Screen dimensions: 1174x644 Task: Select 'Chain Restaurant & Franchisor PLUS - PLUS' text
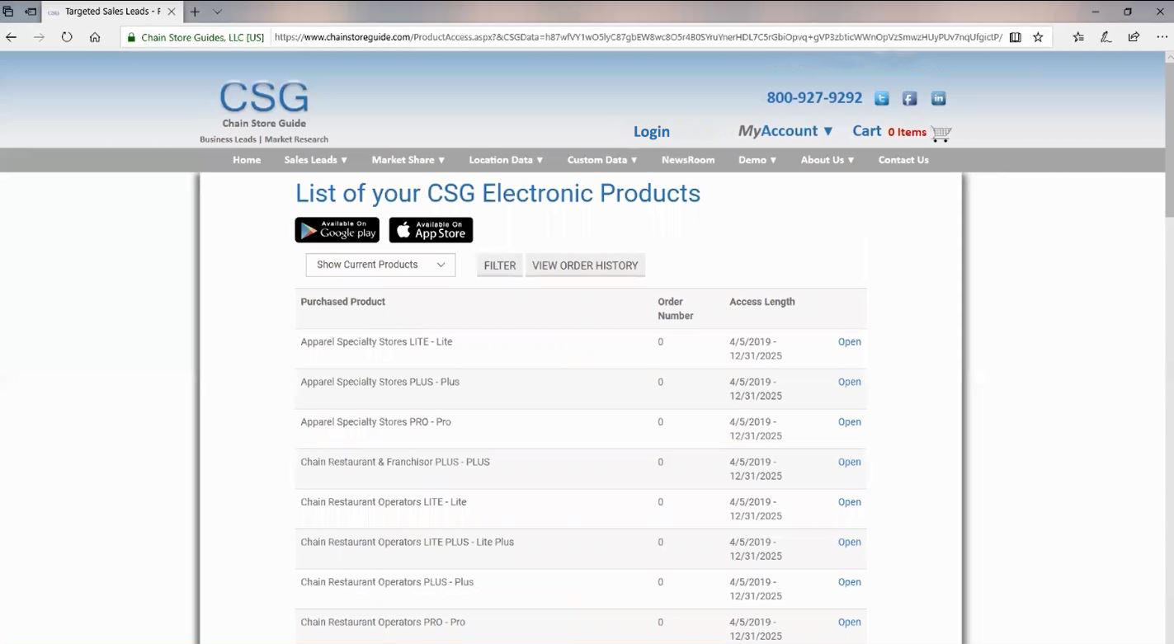(395, 463)
